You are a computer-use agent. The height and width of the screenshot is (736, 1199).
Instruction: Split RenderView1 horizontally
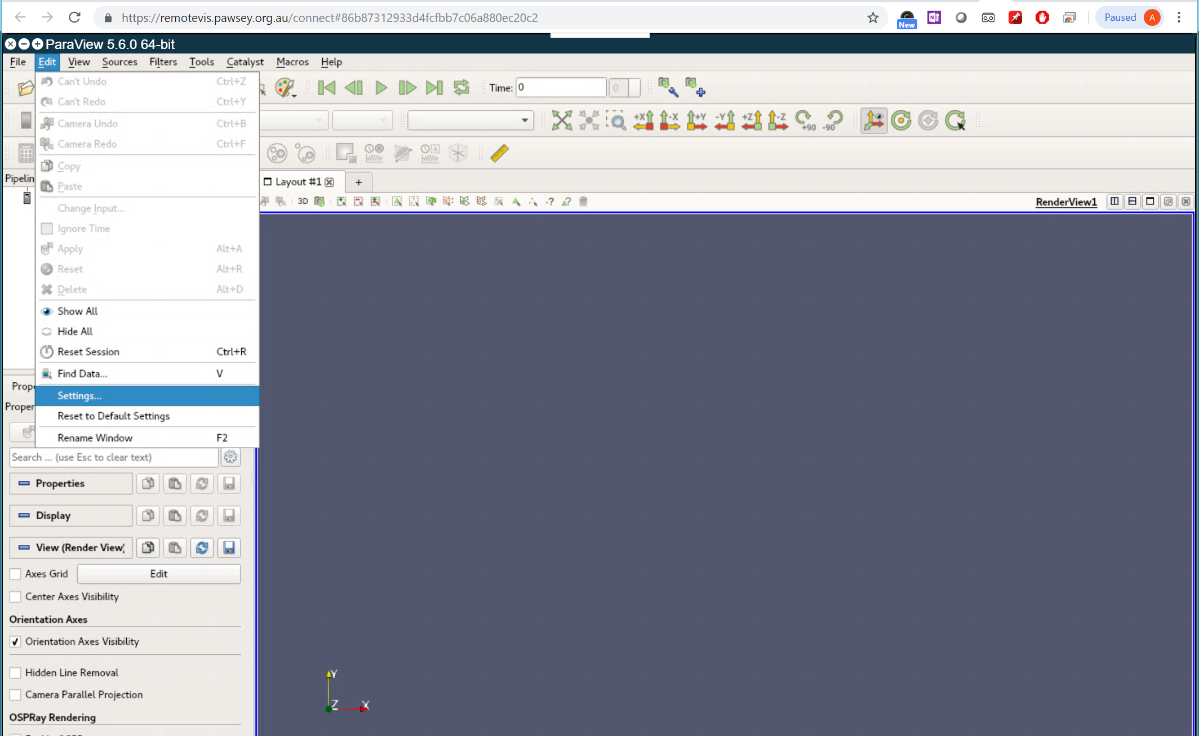[x=1114, y=201]
